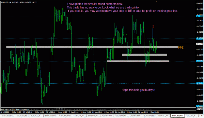Image resolution: width=204 pixels, height=118 pixels.
Task: Click the 2 Sep 20:00 time axis label
Action: (154, 112)
